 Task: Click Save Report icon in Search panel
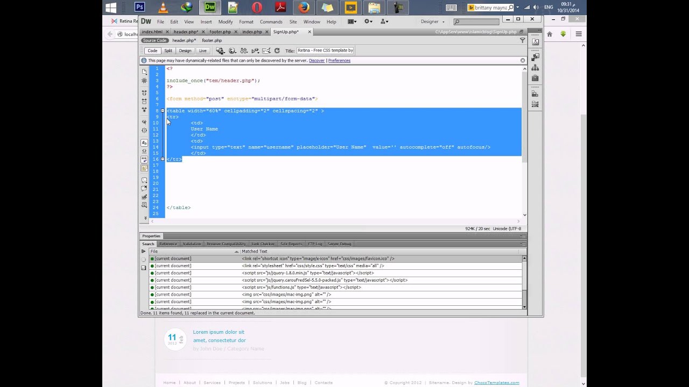tap(143, 268)
